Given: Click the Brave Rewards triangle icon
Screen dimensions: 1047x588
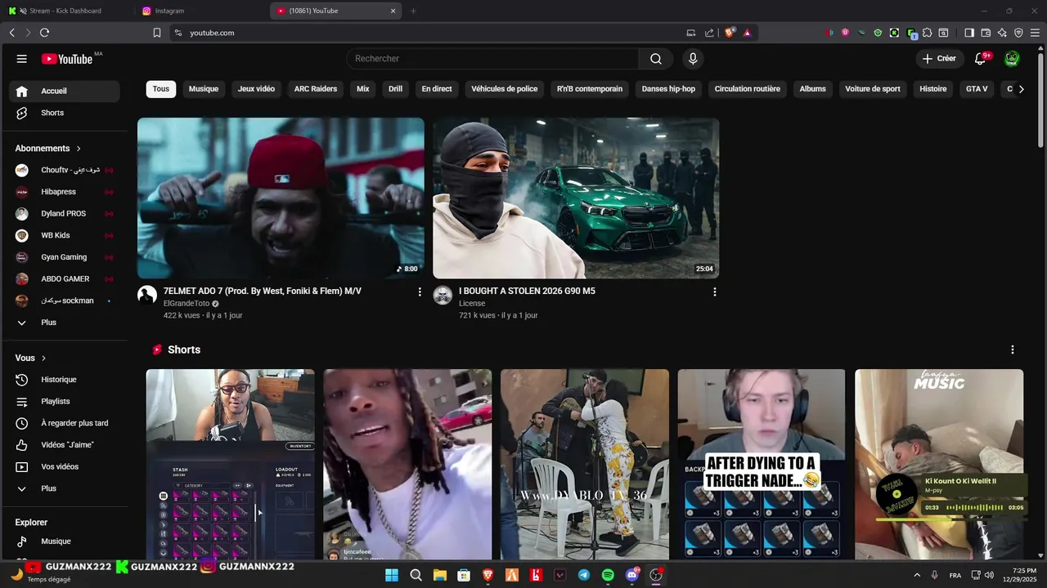Looking at the screenshot, I should click(747, 33).
